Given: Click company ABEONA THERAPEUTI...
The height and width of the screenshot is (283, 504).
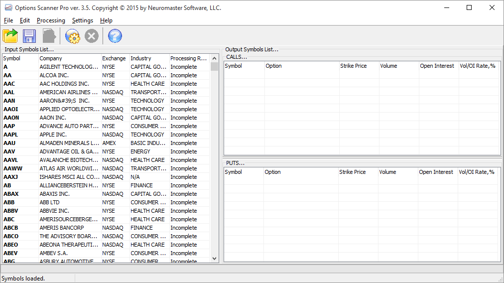Looking at the screenshot, I should click(69, 245).
